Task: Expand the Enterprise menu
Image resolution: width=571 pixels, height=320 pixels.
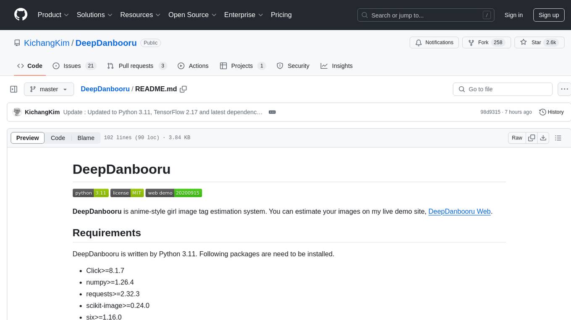Action: (244, 15)
